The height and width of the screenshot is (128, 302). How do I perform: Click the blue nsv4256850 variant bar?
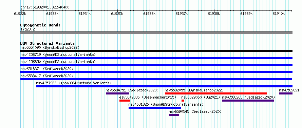(x=156, y=65)
